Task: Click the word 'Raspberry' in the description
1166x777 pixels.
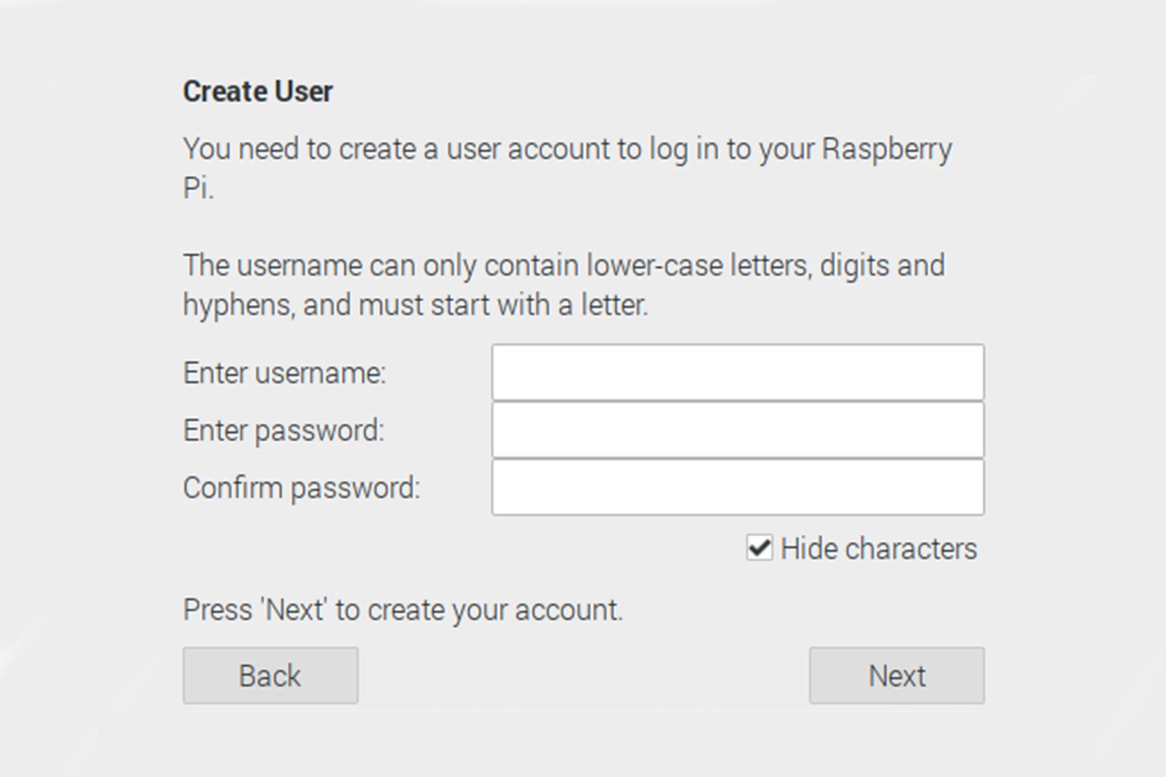Action: pyautogui.click(x=886, y=149)
